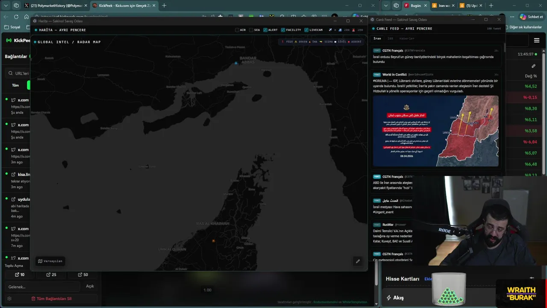
Task: Click the Gelenek... input field
Action: (x=43, y=287)
